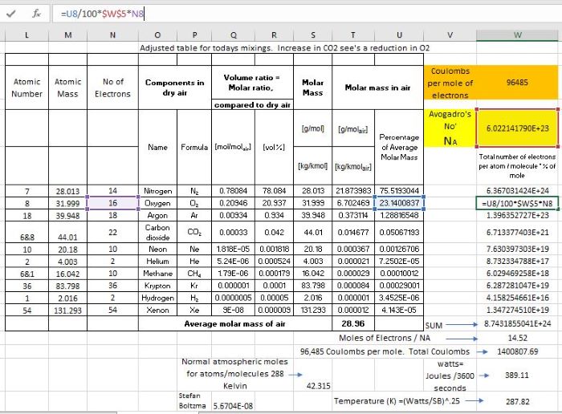Select column S header

point(313,35)
